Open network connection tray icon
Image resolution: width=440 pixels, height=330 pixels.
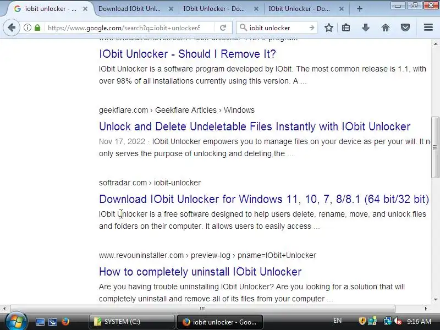click(387, 321)
